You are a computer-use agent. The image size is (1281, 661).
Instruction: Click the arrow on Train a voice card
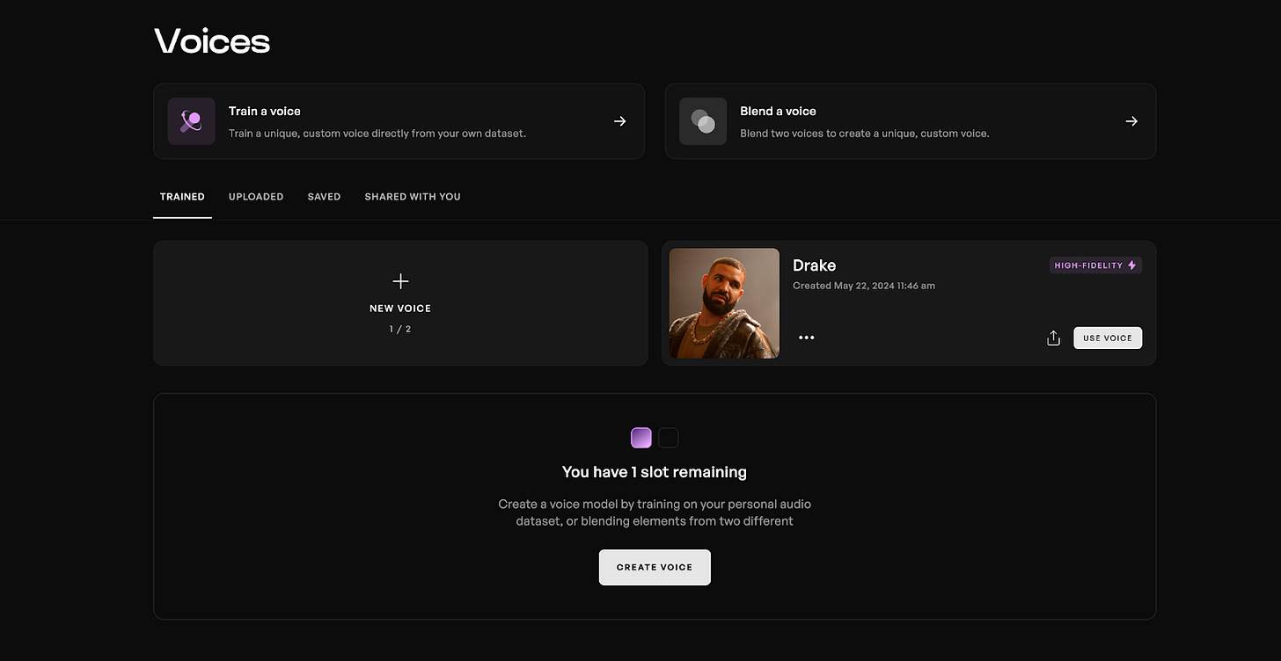coord(620,121)
